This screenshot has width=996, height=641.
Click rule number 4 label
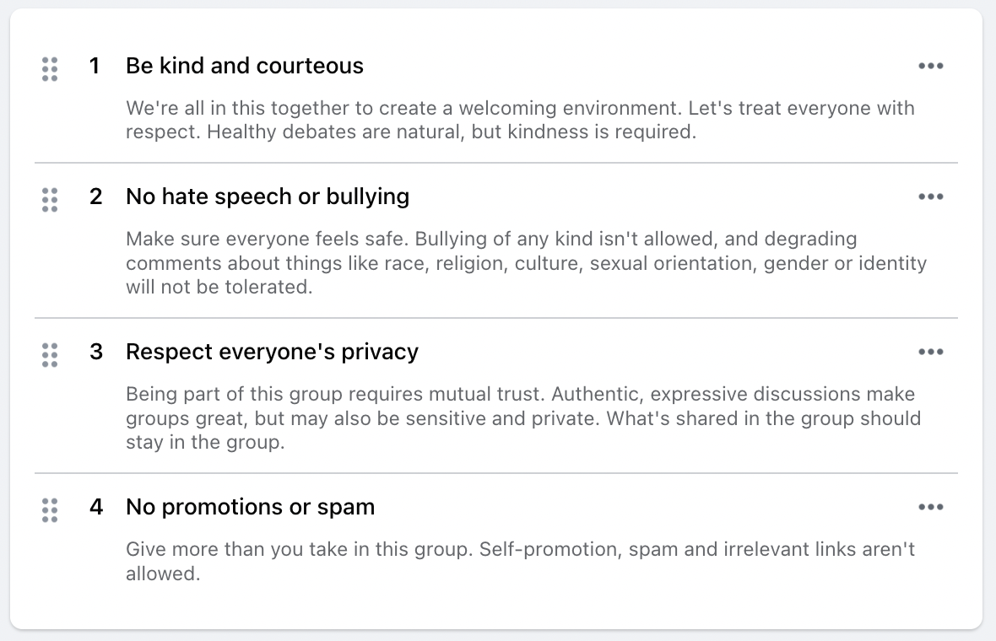[96, 507]
